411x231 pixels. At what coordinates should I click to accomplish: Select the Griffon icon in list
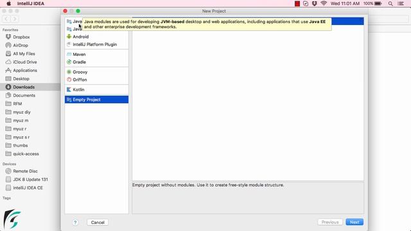(69, 80)
